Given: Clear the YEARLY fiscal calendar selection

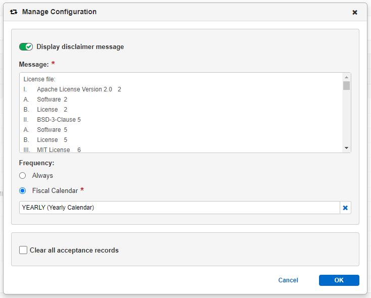Looking at the screenshot, I should (345, 208).
